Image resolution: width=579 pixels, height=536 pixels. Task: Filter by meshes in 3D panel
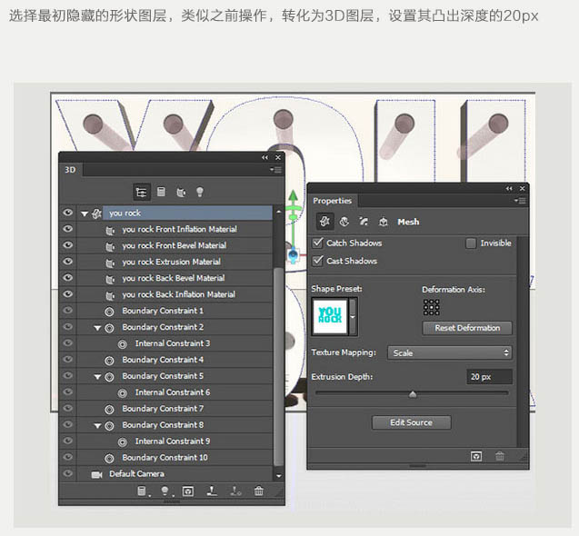[161, 192]
